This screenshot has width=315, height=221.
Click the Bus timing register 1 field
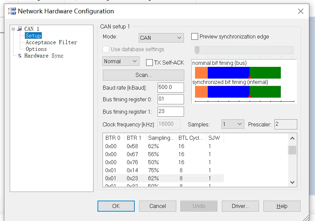171,111
